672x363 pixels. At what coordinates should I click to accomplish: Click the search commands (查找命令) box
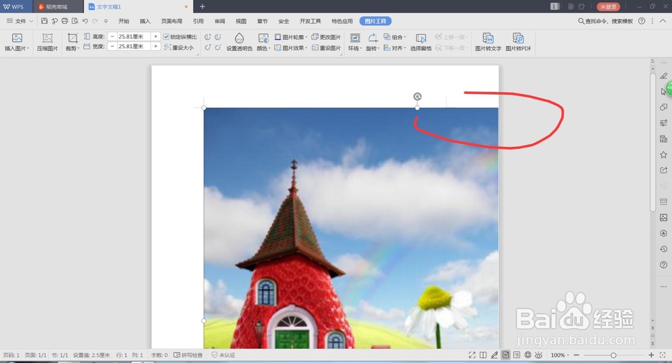click(605, 21)
